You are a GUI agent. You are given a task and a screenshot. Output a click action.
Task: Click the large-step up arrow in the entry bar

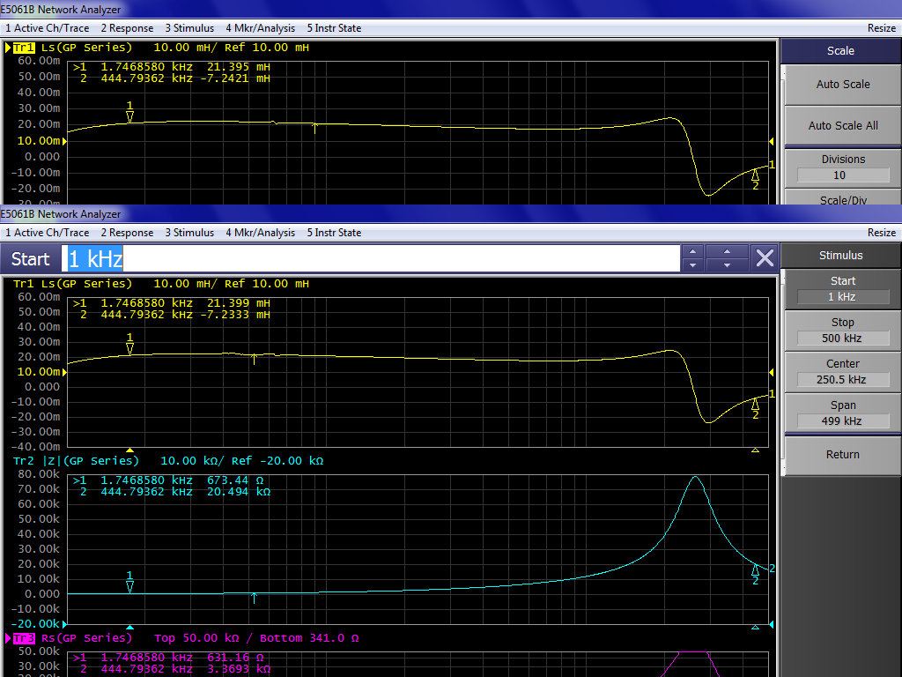(x=727, y=251)
